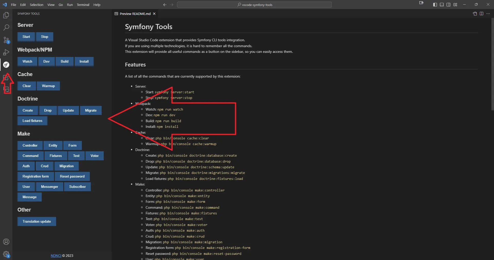Click the Cache Warmup button
This screenshot has width=494, height=260.
(48, 86)
